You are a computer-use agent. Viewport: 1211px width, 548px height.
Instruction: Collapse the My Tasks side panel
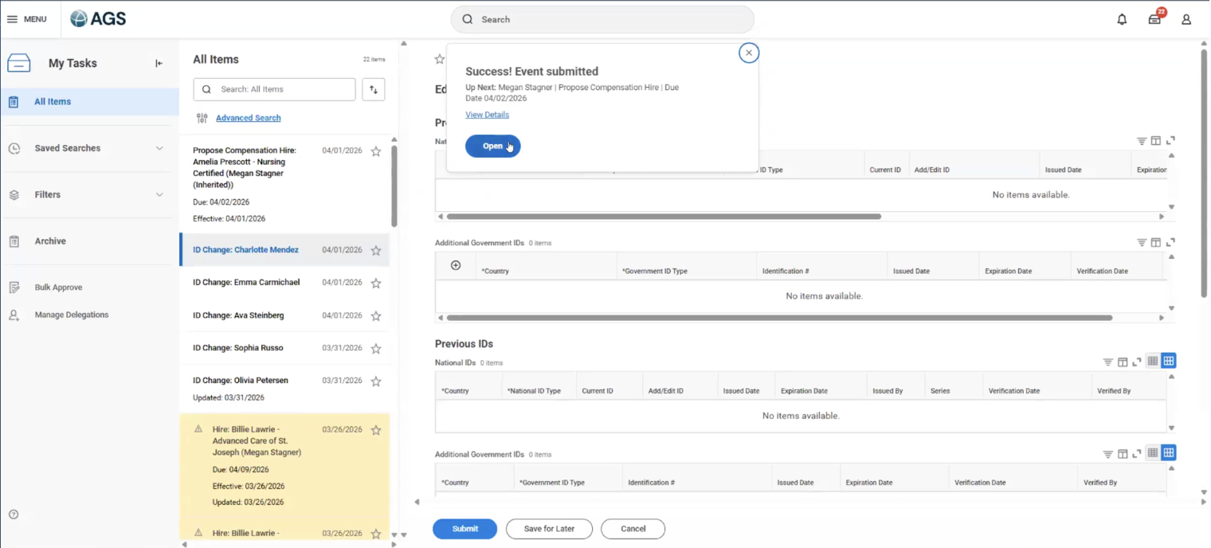point(159,64)
